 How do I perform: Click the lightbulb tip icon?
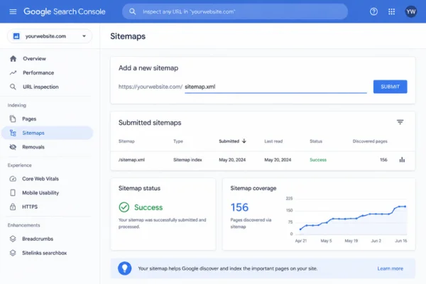coord(125,268)
